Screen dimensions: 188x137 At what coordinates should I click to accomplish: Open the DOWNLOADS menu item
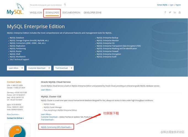tap(52, 13)
